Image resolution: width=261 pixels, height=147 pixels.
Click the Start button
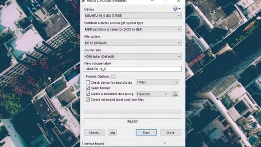(146, 132)
